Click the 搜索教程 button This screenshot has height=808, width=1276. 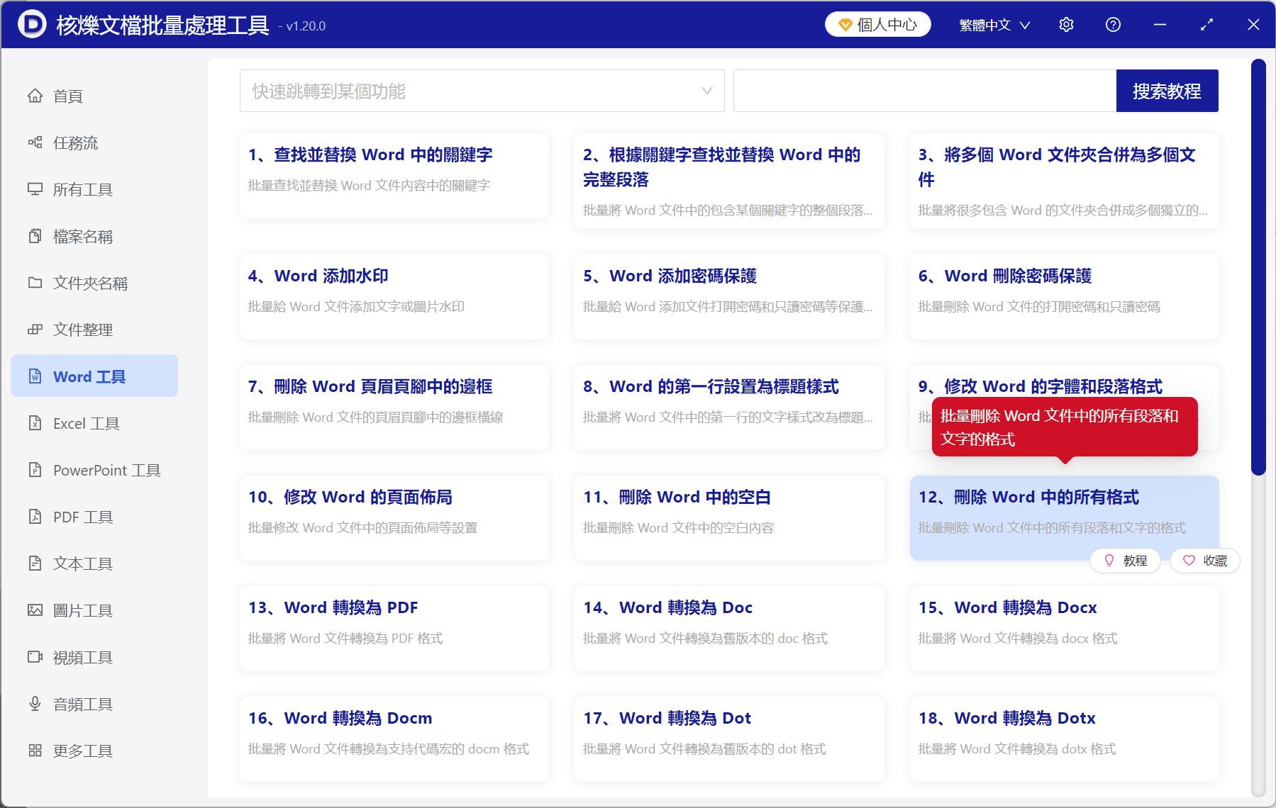1167,91
